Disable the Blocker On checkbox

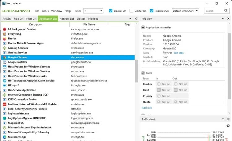(x=110, y=11)
